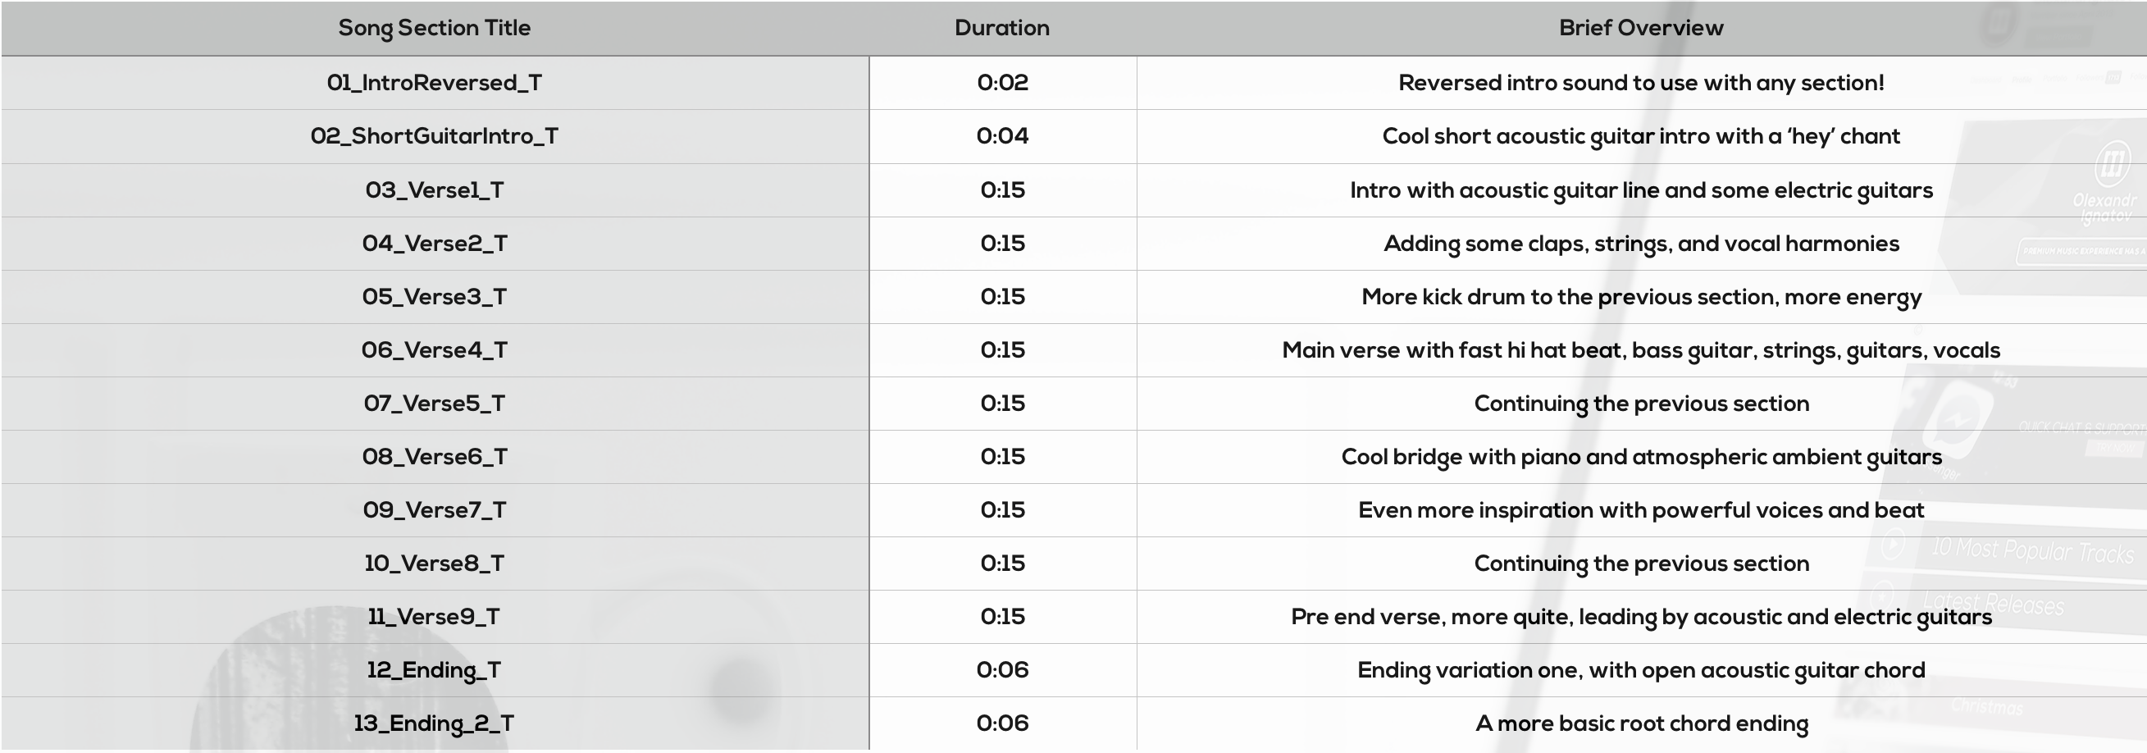The height and width of the screenshot is (753, 2147).
Task: Select "Ending variation one" overview text
Action: click(1641, 671)
